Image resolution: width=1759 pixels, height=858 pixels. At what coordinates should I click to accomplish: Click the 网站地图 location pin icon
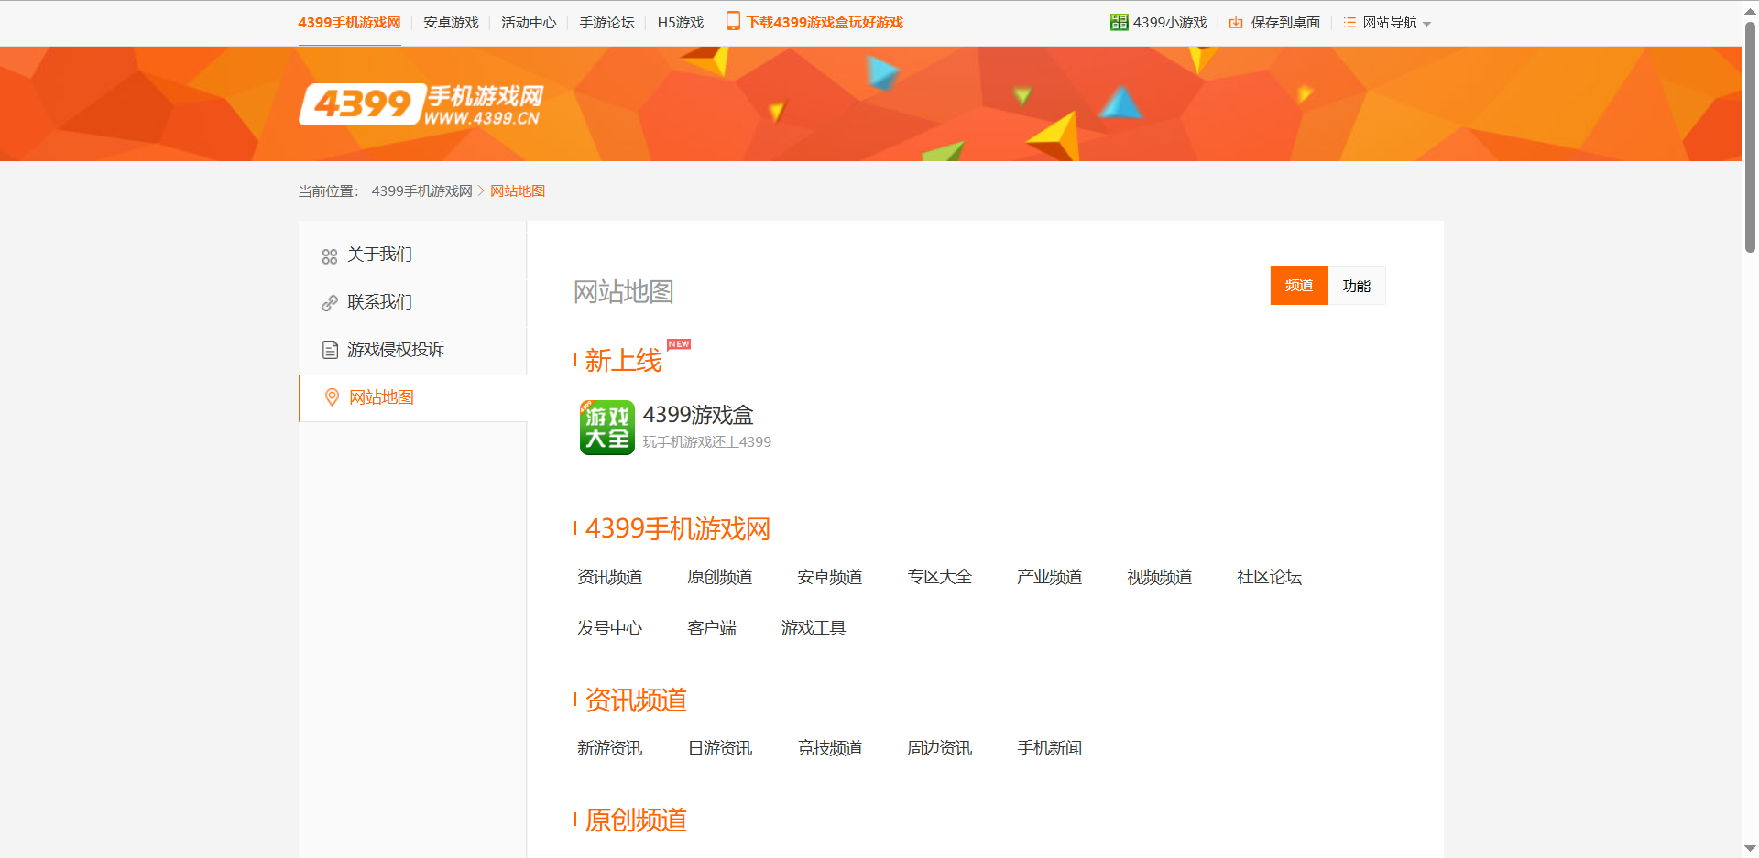coord(332,397)
